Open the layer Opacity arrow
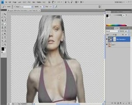 point(128,31)
